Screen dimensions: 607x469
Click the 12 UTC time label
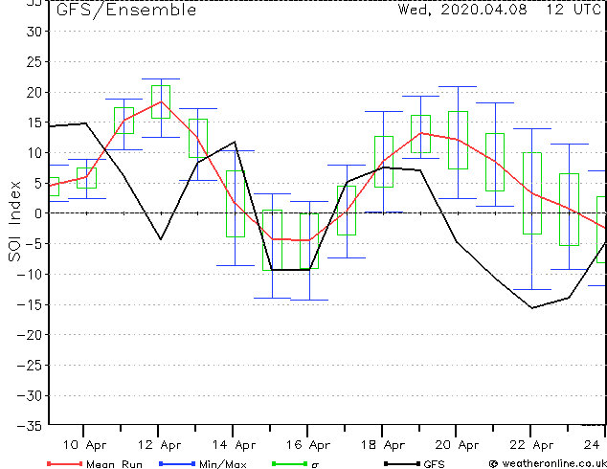click(x=573, y=10)
